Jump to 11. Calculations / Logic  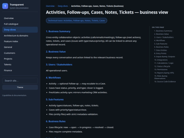click(x=164, y=63)
